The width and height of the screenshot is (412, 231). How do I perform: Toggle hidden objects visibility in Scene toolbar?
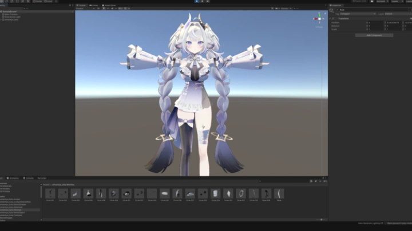pos(120,9)
